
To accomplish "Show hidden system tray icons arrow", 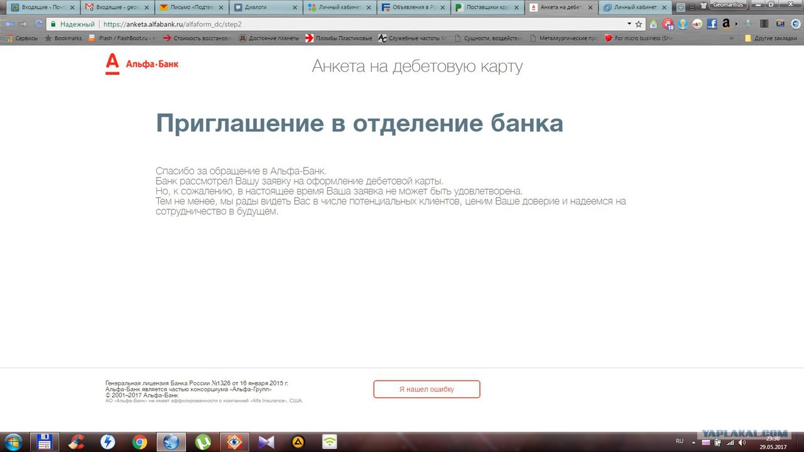I will pyautogui.click(x=694, y=442).
